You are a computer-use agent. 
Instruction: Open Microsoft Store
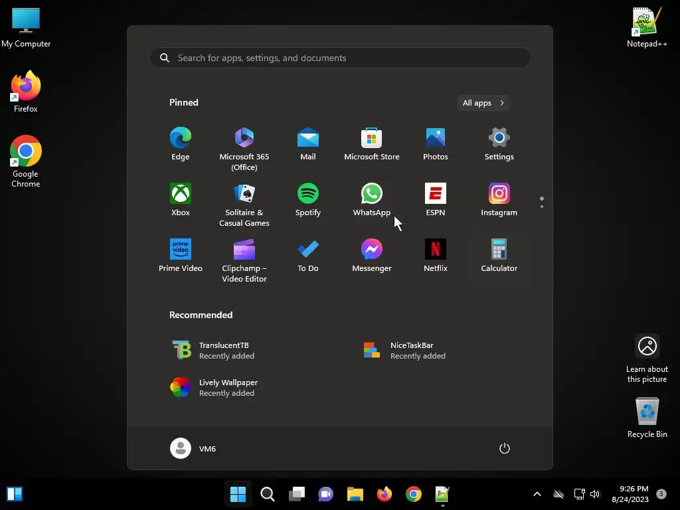372,144
